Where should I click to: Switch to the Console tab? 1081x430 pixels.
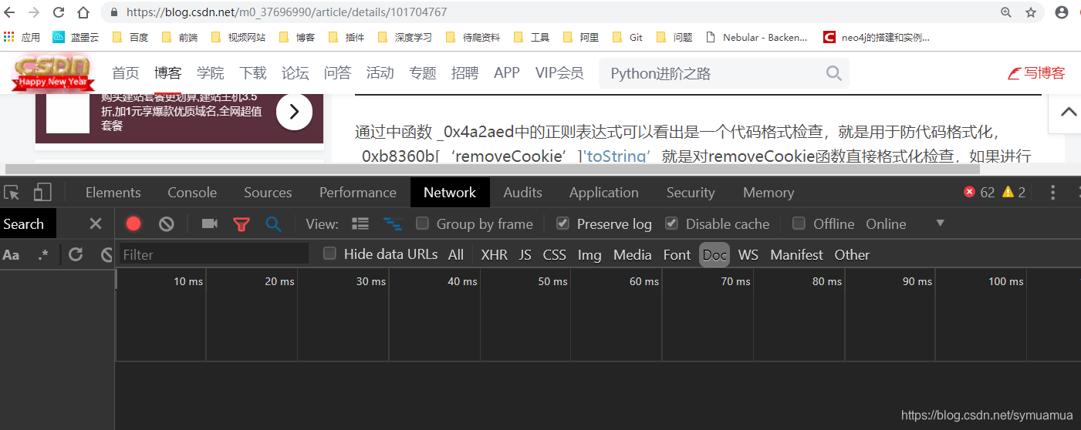click(x=192, y=193)
